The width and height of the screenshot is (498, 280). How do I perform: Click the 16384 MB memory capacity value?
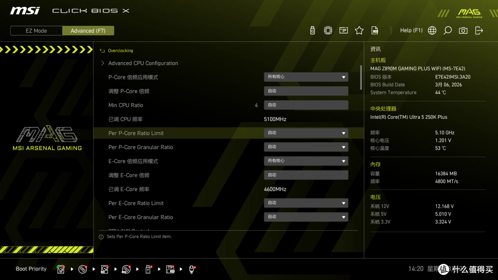point(446,174)
